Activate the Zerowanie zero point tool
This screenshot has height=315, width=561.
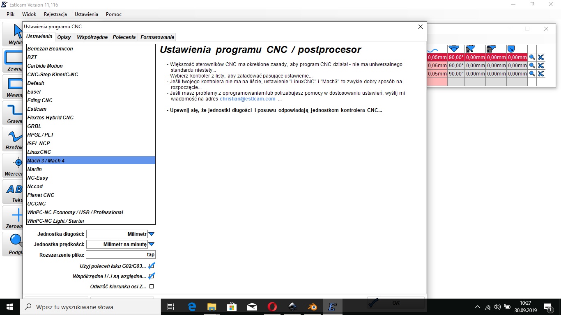[x=13, y=218]
